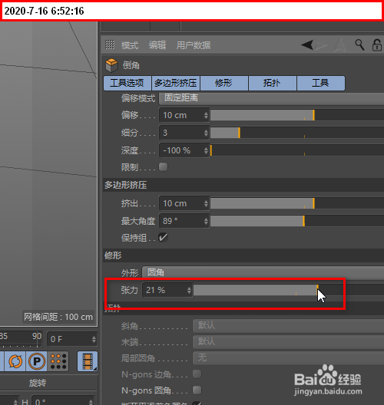Image resolution: width=384 pixels, height=405 pixels.
Task: Click the 张力 stepper arrows
Action: pos(189,290)
